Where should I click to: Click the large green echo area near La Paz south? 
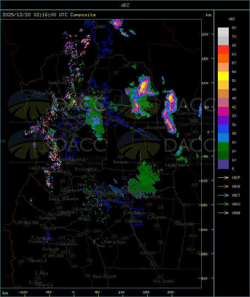(144, 181)
